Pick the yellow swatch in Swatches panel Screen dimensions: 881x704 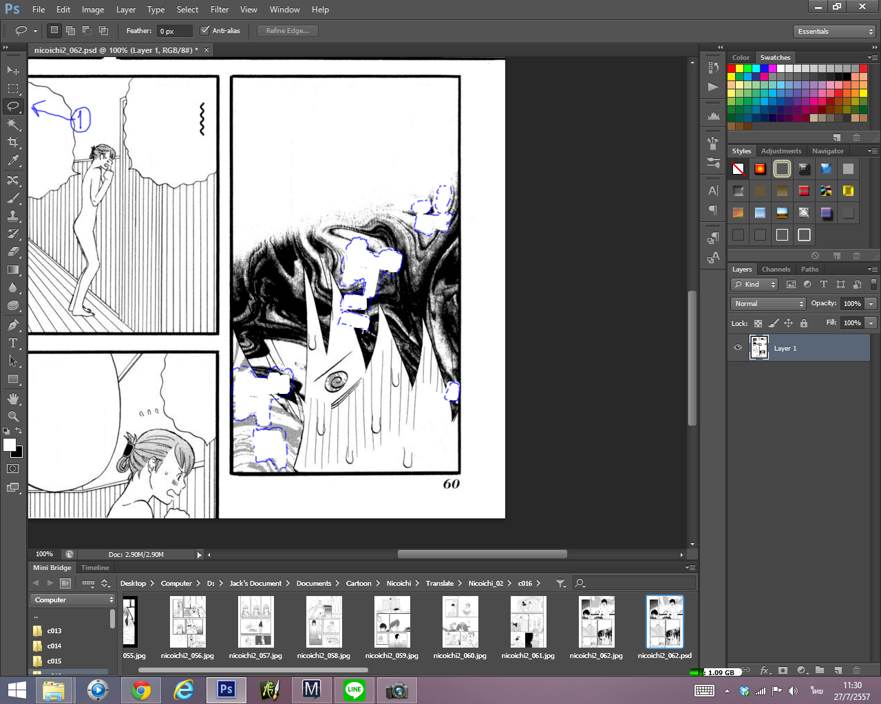point(740,68)
